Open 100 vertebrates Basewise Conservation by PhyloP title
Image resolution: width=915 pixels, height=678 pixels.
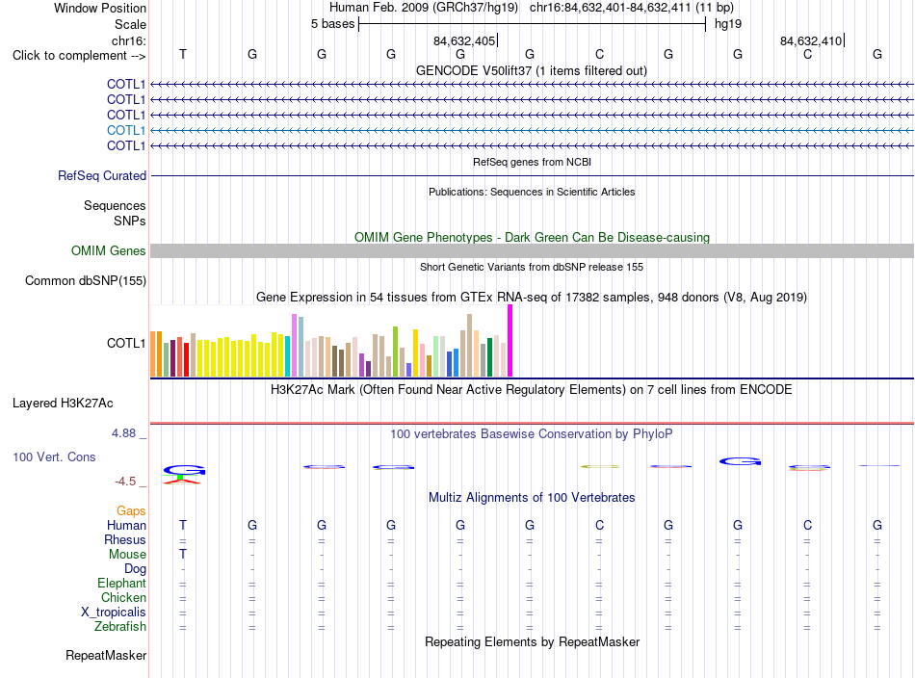[532, 434]
